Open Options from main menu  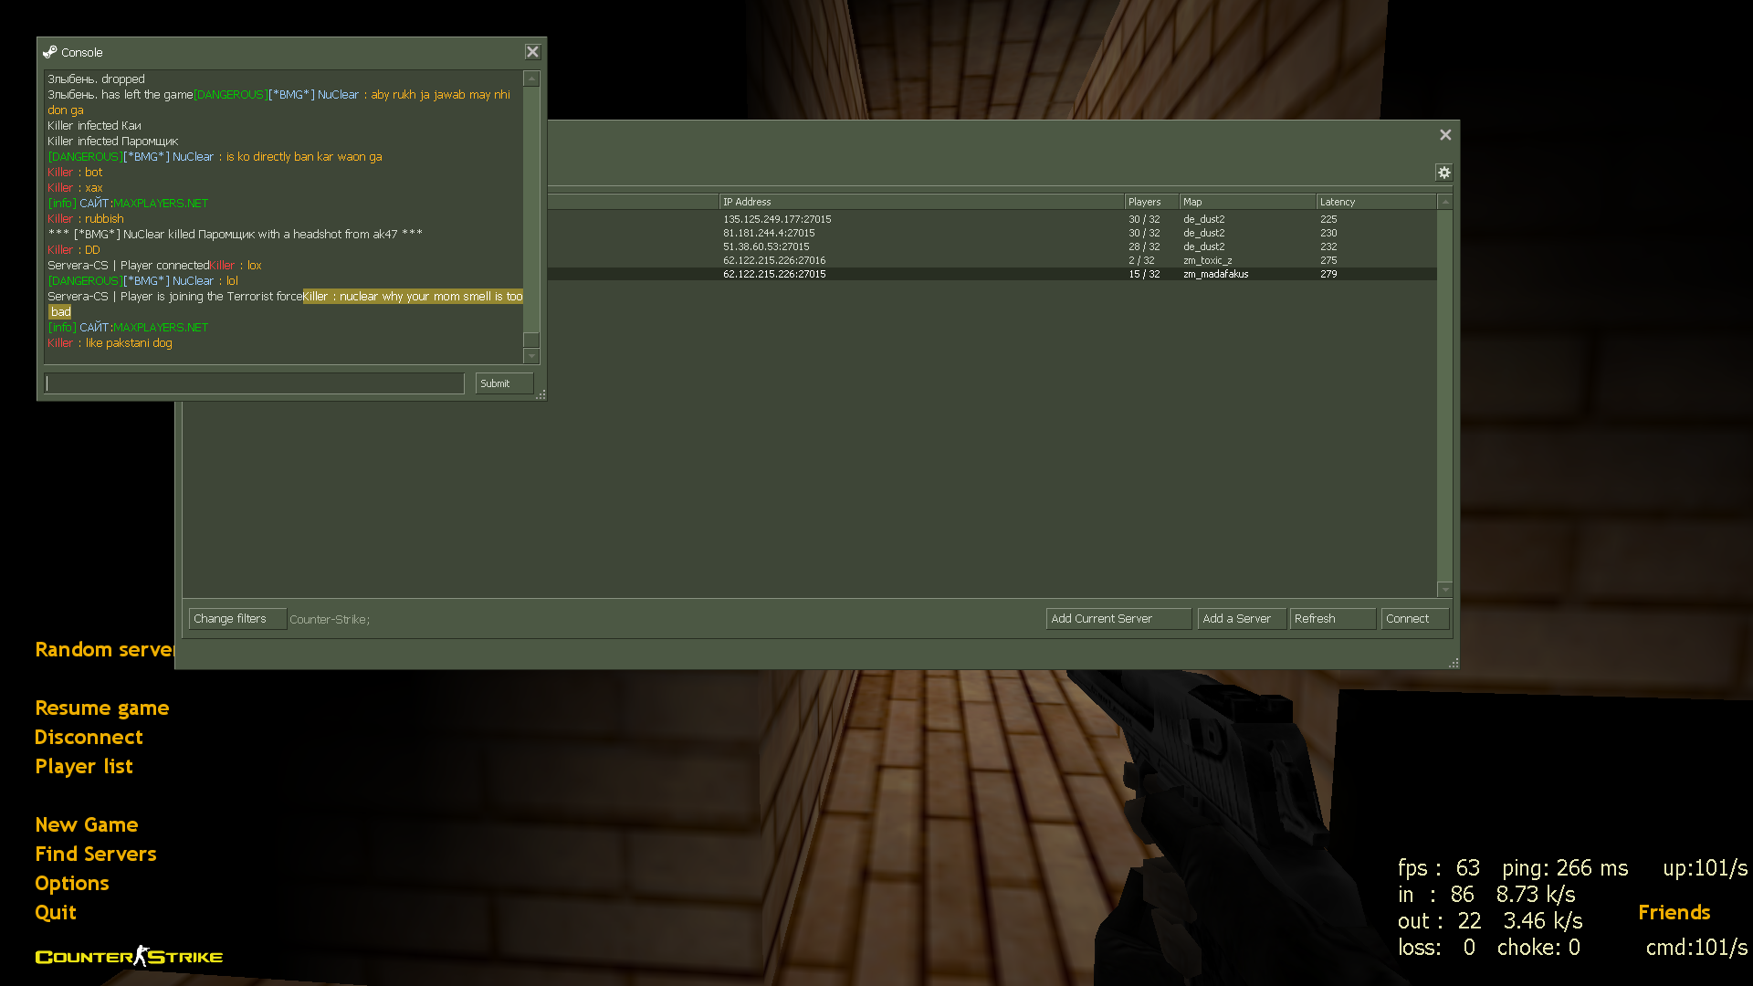tap(72, 884)
